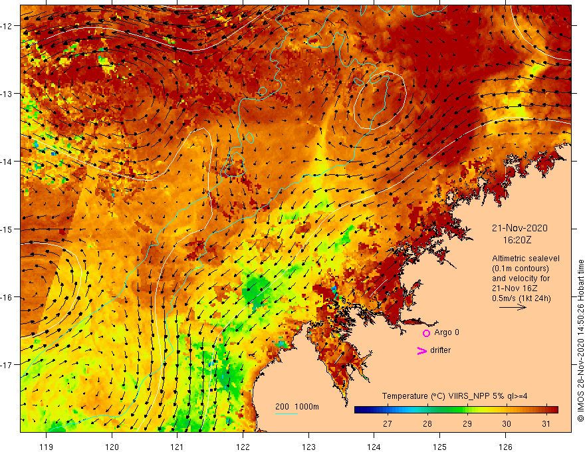The height and width of the screenshot is (452, 585).
Task: Click the "Temperature (°C) VIIRS_NPP 5% ql>=4" title
Action: click(455, 396)
